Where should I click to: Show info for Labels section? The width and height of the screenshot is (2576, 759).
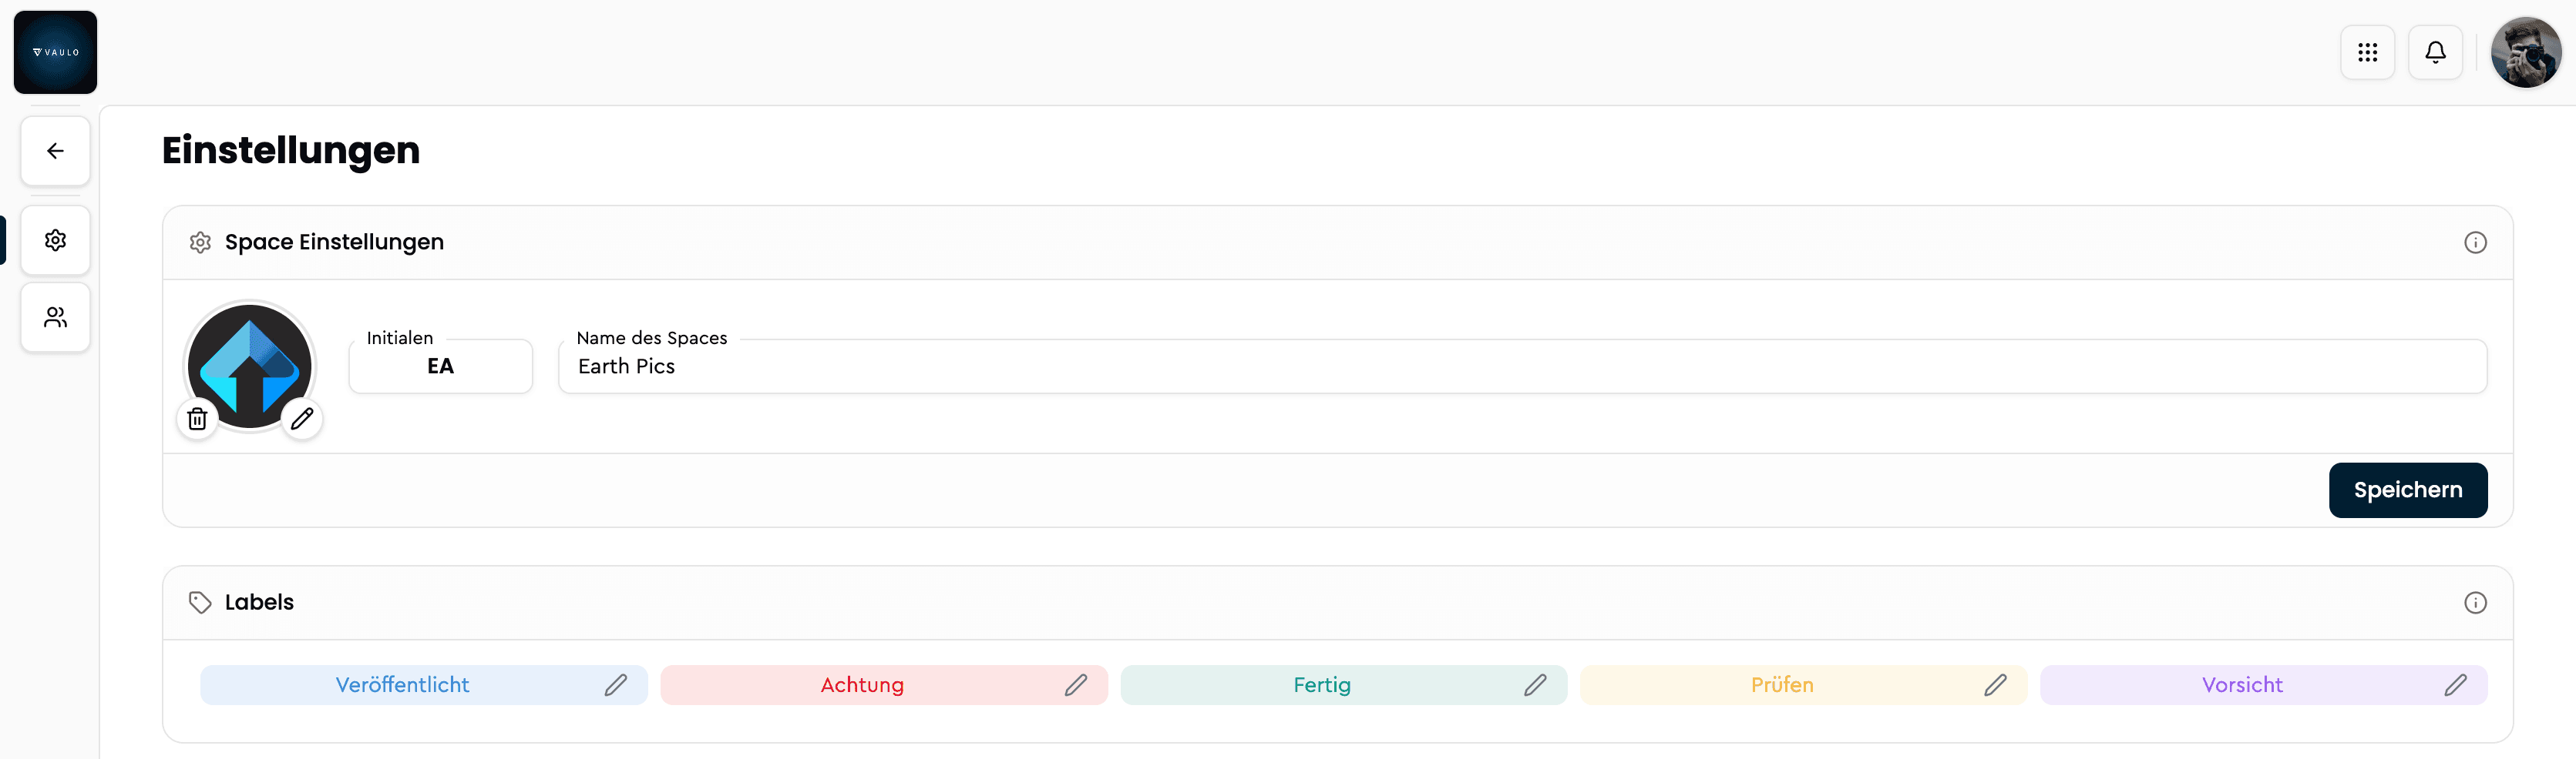(2475, 602)
